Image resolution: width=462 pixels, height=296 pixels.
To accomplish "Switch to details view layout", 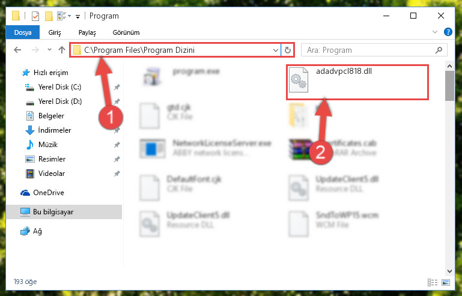I will pos(432,282).
